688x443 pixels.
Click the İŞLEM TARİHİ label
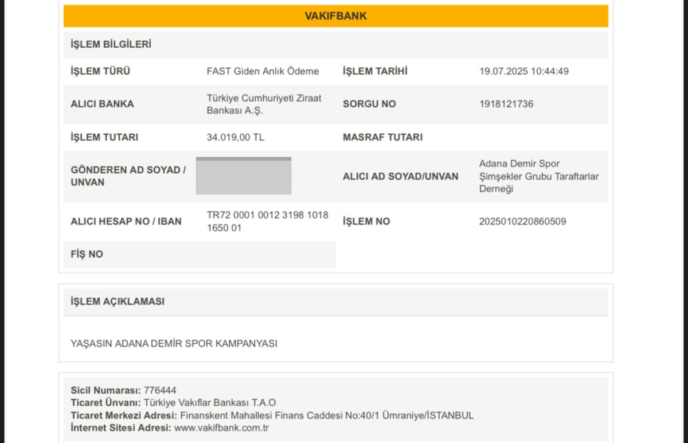[x=375, y=71]
